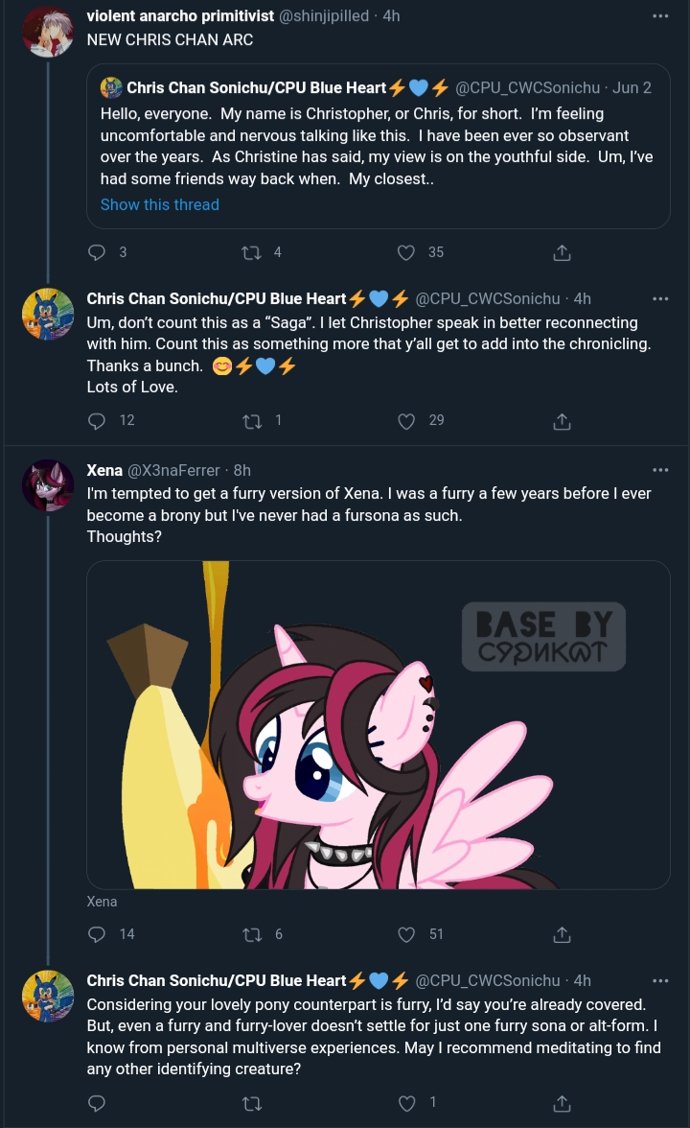Open the quoted Chris Chan Sonichu tweet

[x=378, y=147]
